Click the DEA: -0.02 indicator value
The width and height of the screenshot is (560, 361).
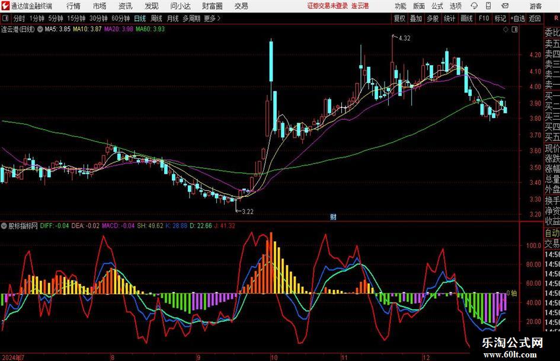point(85,226)
